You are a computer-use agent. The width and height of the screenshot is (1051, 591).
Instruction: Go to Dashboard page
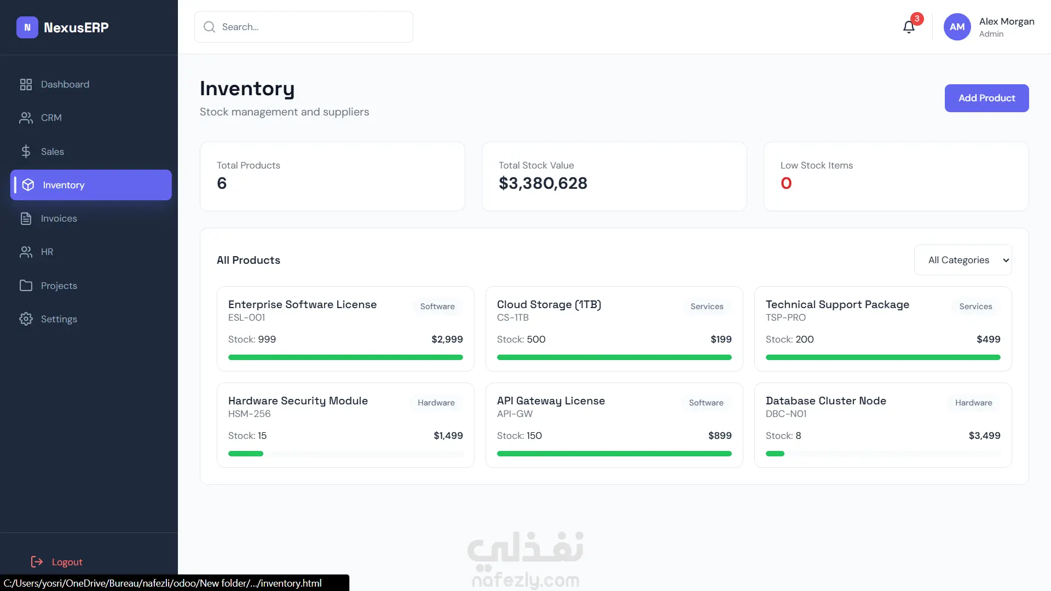point(91,84)
